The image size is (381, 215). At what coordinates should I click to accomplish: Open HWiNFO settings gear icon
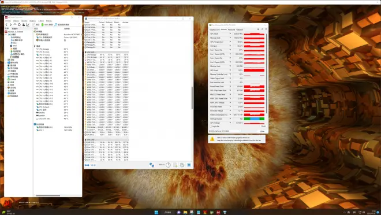[182, 165]
